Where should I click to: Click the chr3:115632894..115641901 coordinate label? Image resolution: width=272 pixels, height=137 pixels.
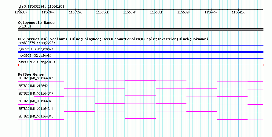pos(41,7)
